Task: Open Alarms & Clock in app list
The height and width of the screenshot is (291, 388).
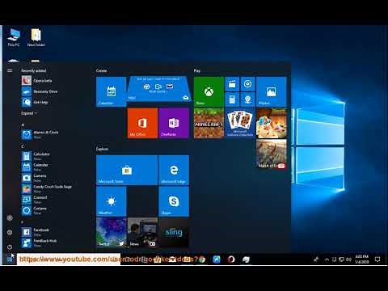Action: point(54,134)
